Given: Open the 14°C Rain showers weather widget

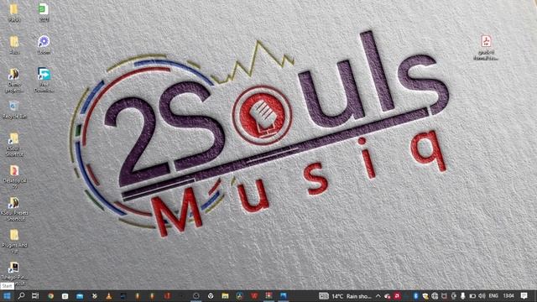Looking at the screenshot, I should 345,296.
